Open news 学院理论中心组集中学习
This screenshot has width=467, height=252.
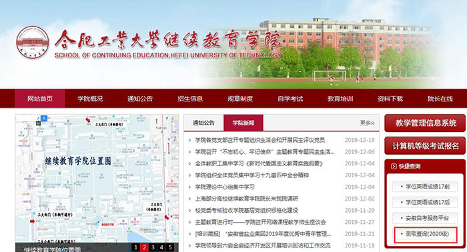pyautogui.click(x=225, y=187)
